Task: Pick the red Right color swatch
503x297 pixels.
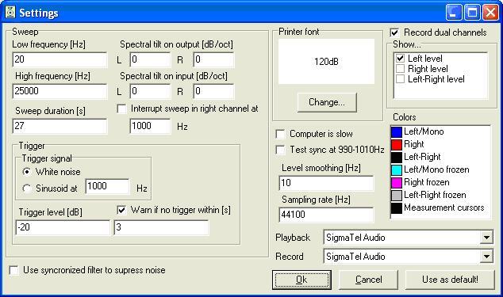Action: pos(397,144)
